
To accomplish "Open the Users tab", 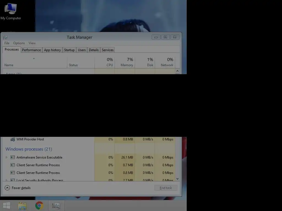I will [x=82, y=50].
